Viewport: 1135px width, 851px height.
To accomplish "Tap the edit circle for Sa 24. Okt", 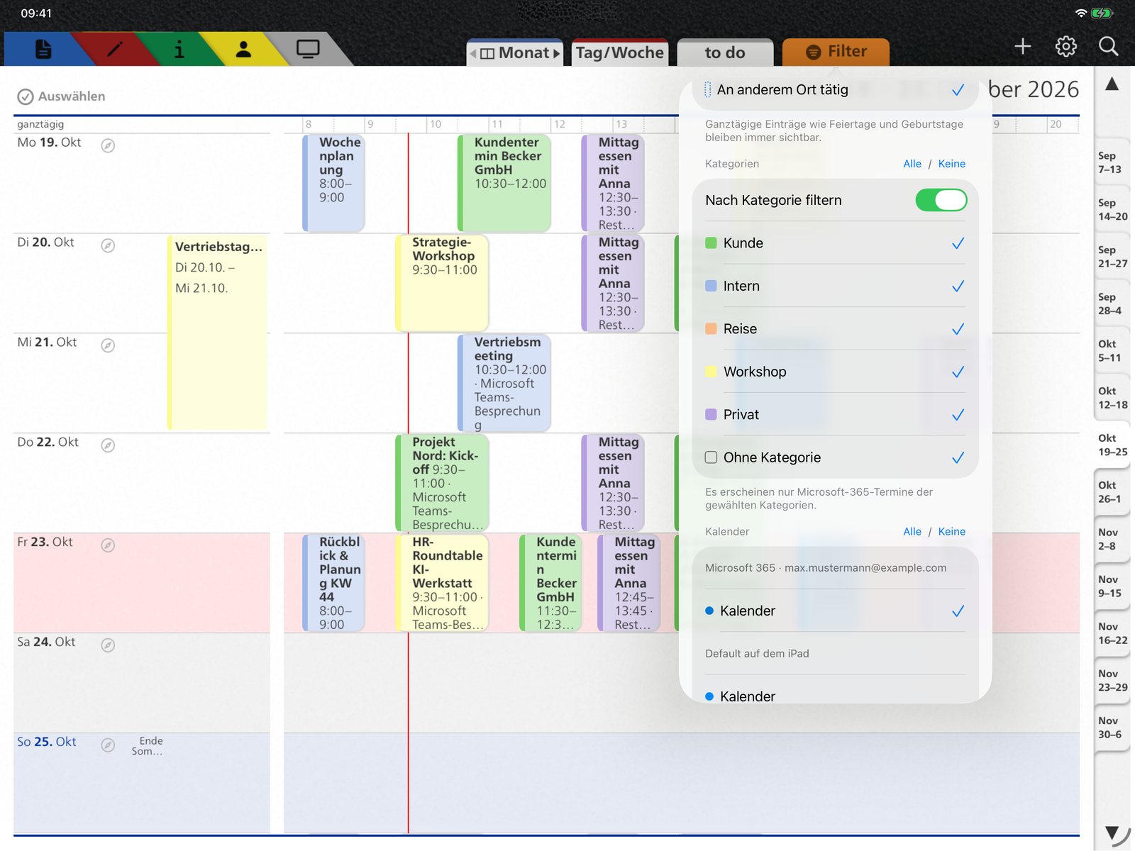I will (x=108, y=645).
